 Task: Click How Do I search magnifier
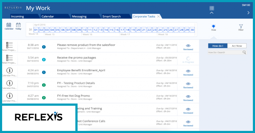(x=244, y=52)
